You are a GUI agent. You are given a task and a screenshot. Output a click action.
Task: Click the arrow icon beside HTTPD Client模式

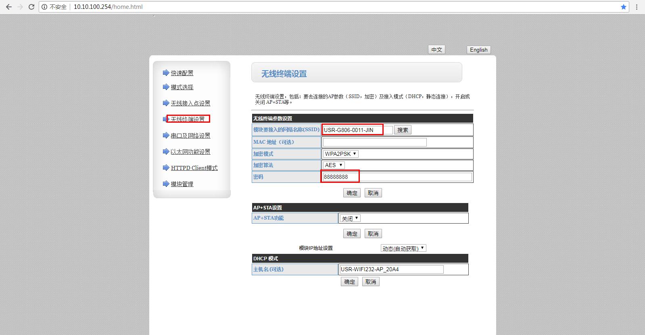(x=166, y=167)
